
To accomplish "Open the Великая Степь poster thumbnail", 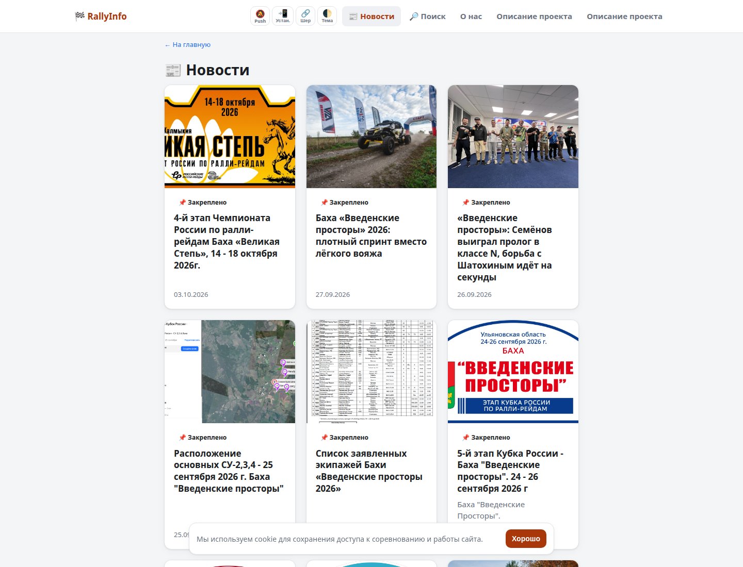I will [230, 137].
